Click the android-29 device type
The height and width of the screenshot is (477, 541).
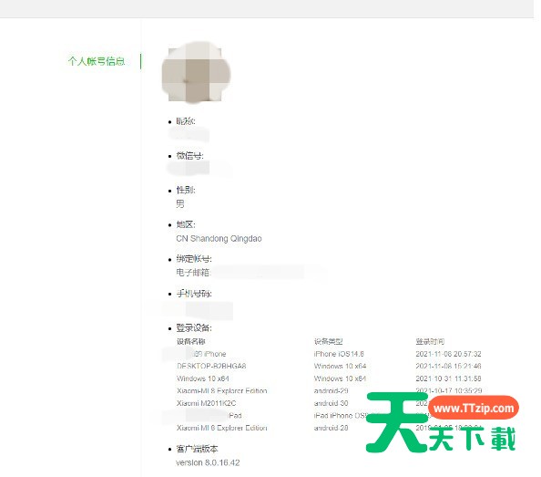point(331,391)
